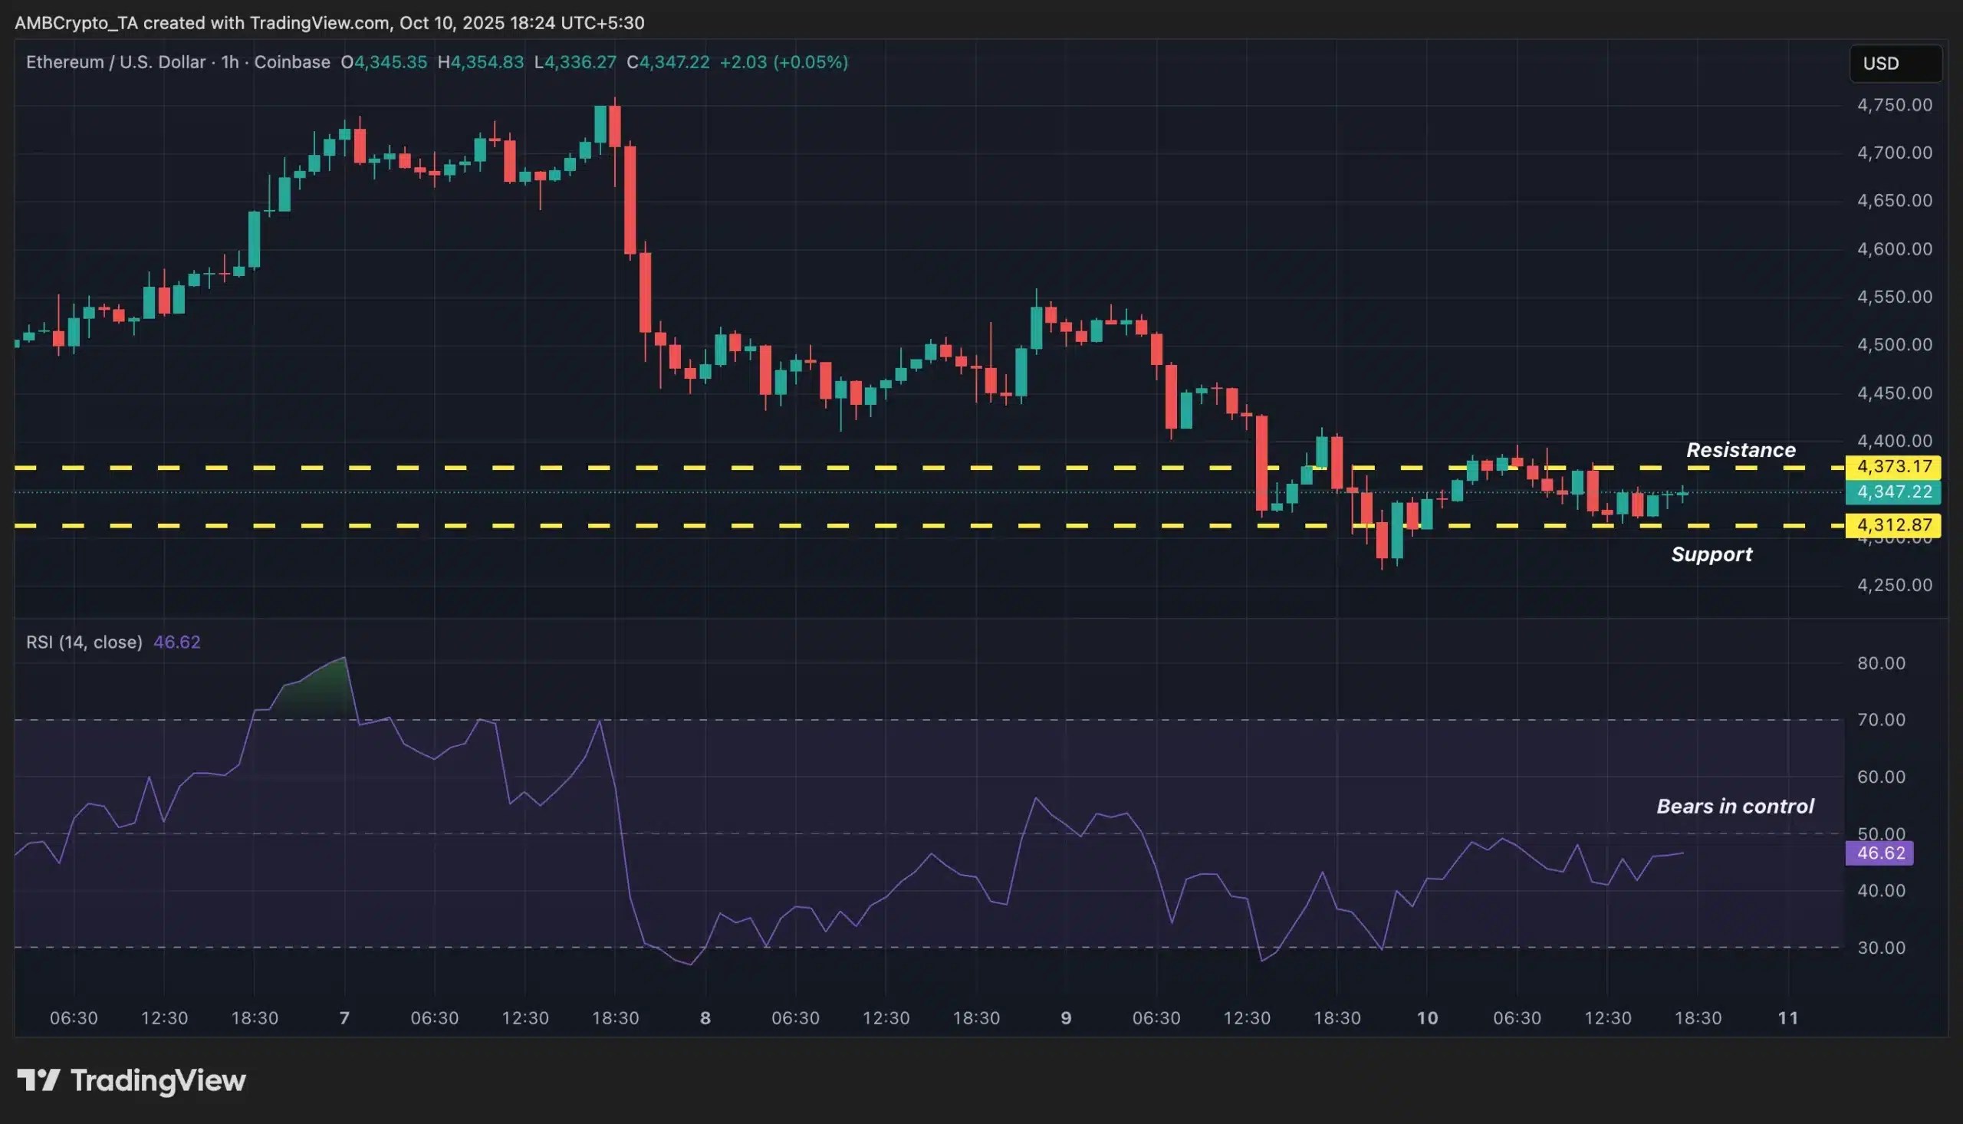Select the yellow support price label 4,312.87
1963x1124 pixels.
click(1893, 524)
